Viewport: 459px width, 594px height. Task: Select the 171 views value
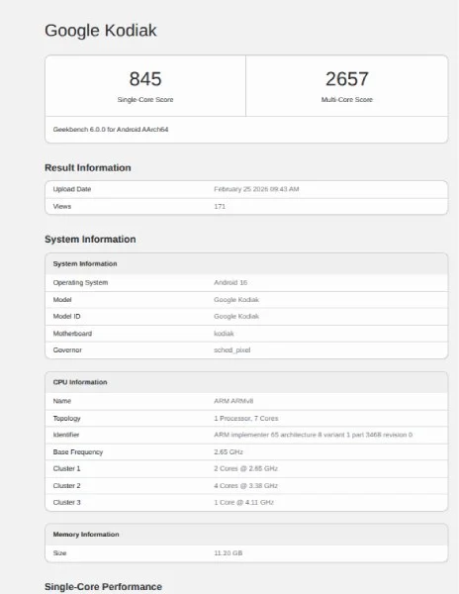click(220, 207)
